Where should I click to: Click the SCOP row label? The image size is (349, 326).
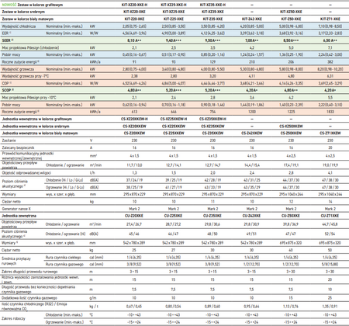(x=8, y=90)
